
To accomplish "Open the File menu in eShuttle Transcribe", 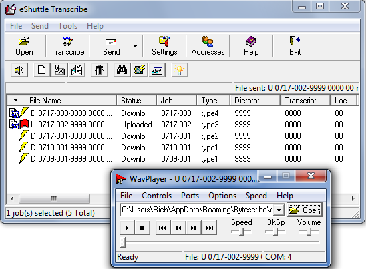I will point(16,26).
